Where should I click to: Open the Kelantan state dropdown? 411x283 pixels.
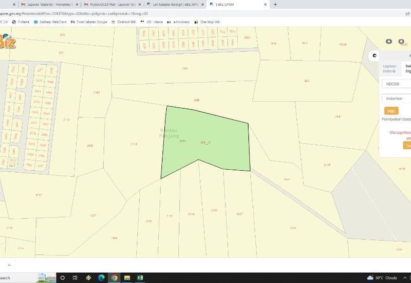pos(397,98)
